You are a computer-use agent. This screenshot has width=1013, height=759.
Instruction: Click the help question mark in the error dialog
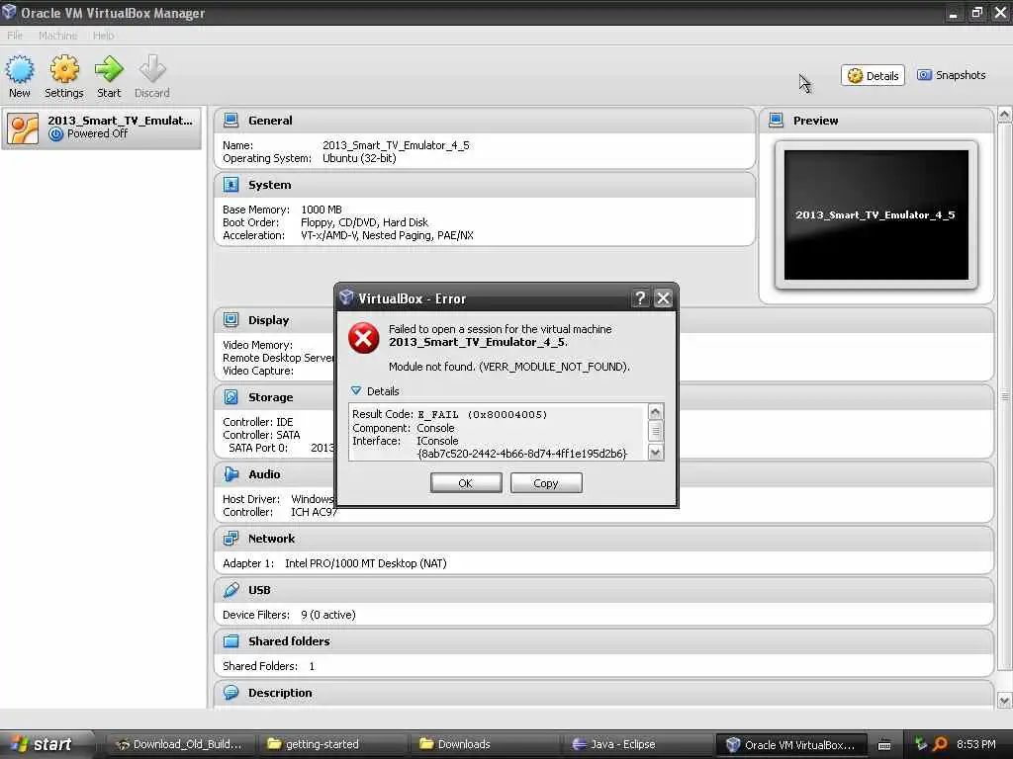tap(640, 298)
